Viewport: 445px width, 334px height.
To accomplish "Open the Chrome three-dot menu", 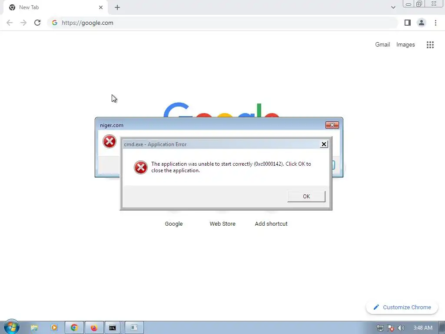I will (x=435, y=23).
